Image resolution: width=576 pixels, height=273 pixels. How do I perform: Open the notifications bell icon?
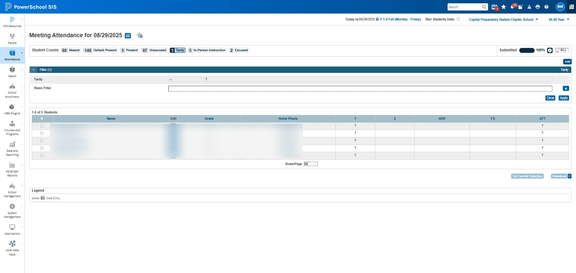click(512, 7)
